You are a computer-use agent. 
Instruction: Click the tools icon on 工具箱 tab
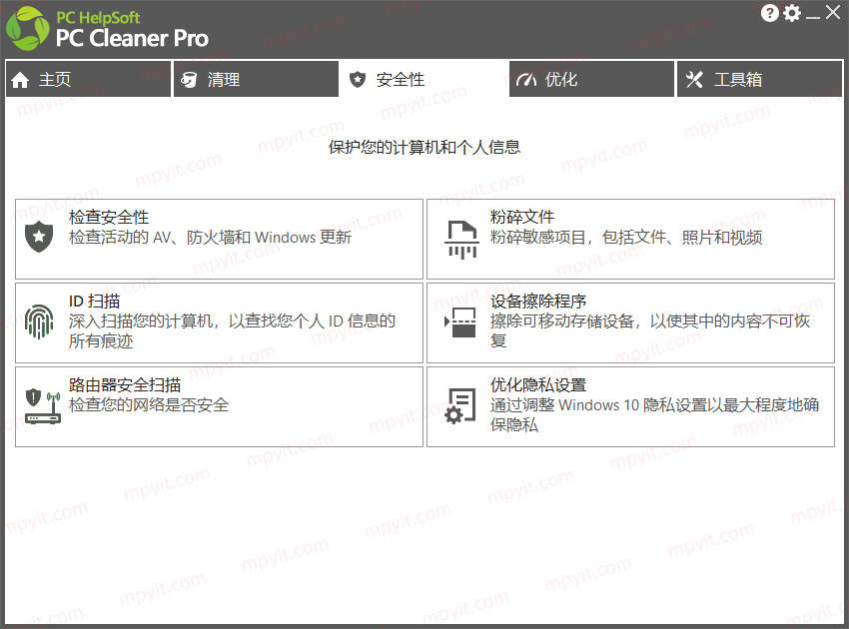point(694,80)
